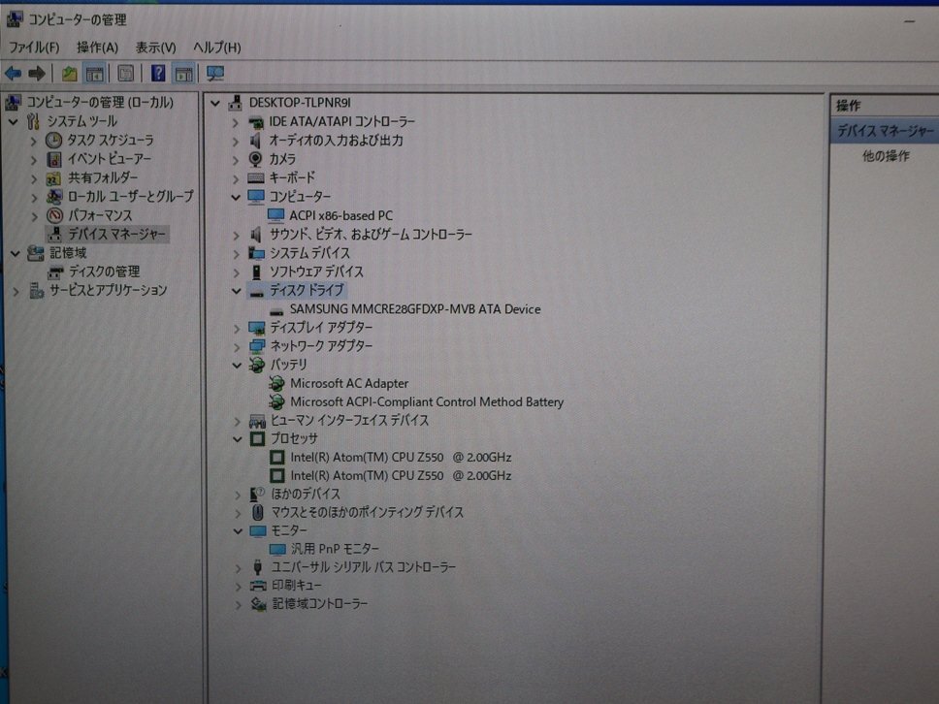
Task: Click the タスク スケジューラ clock icon
Action: [54, 140]
